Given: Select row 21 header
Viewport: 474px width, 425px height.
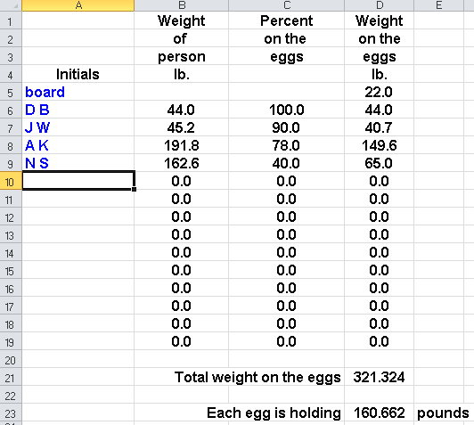Looking at the screenshot, I should point(11,377).
